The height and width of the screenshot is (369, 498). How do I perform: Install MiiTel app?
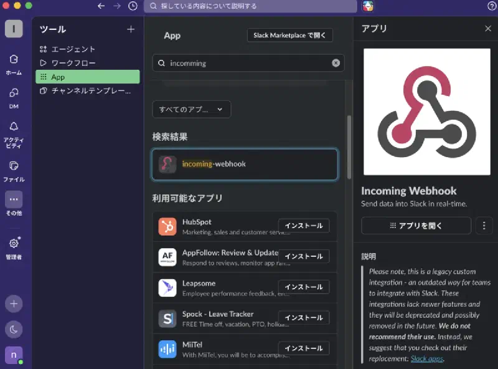(x=304, y=348)
